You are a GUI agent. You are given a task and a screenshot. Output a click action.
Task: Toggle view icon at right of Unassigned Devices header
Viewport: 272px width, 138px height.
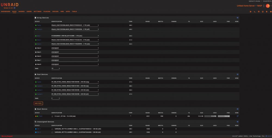(237, 121)
